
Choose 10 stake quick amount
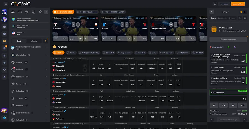click(x=214, y=105)
